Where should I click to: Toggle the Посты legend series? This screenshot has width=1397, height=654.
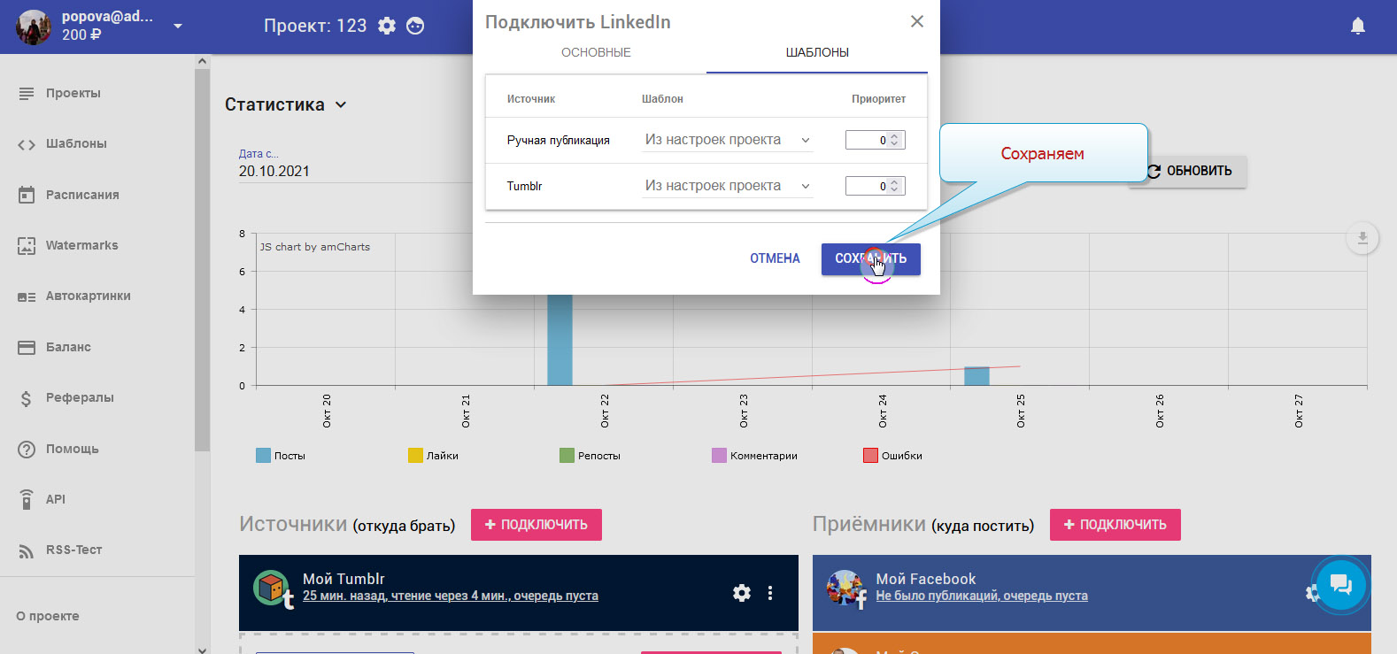(280, 456)
